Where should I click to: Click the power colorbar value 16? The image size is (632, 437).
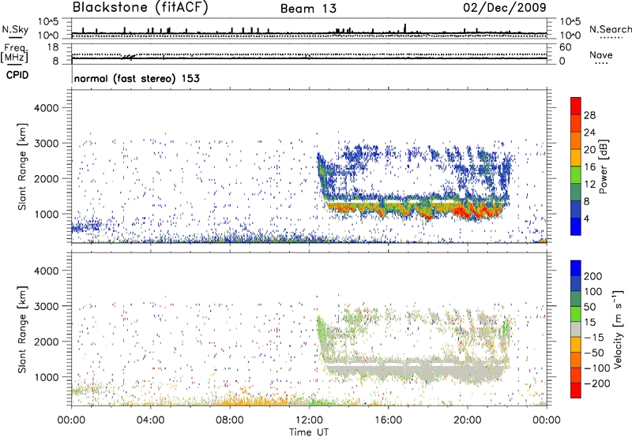[x=589, y=167]
